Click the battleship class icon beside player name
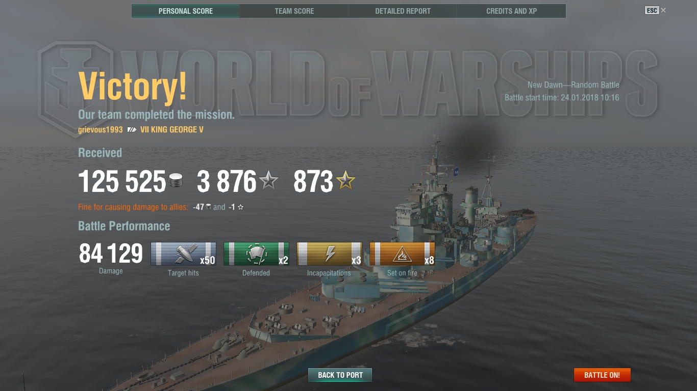This screenshot has height=391, width=697. pos(132,130)
